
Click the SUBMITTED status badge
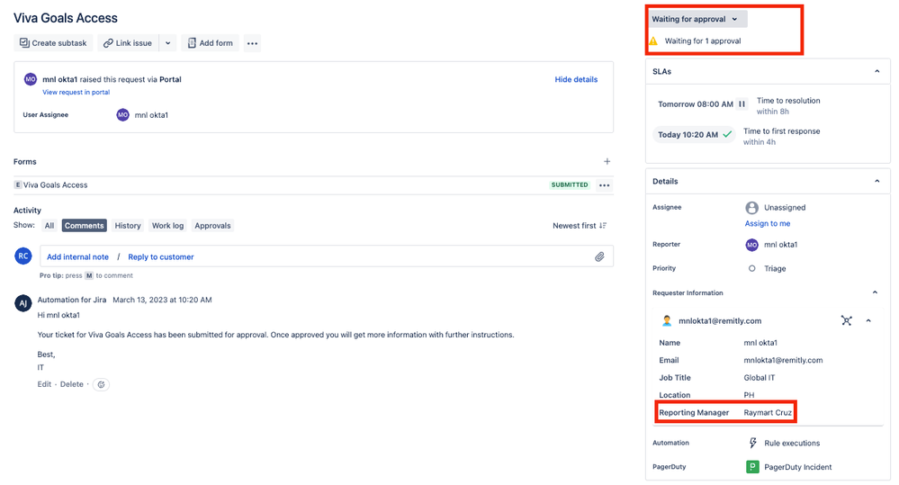570,185
